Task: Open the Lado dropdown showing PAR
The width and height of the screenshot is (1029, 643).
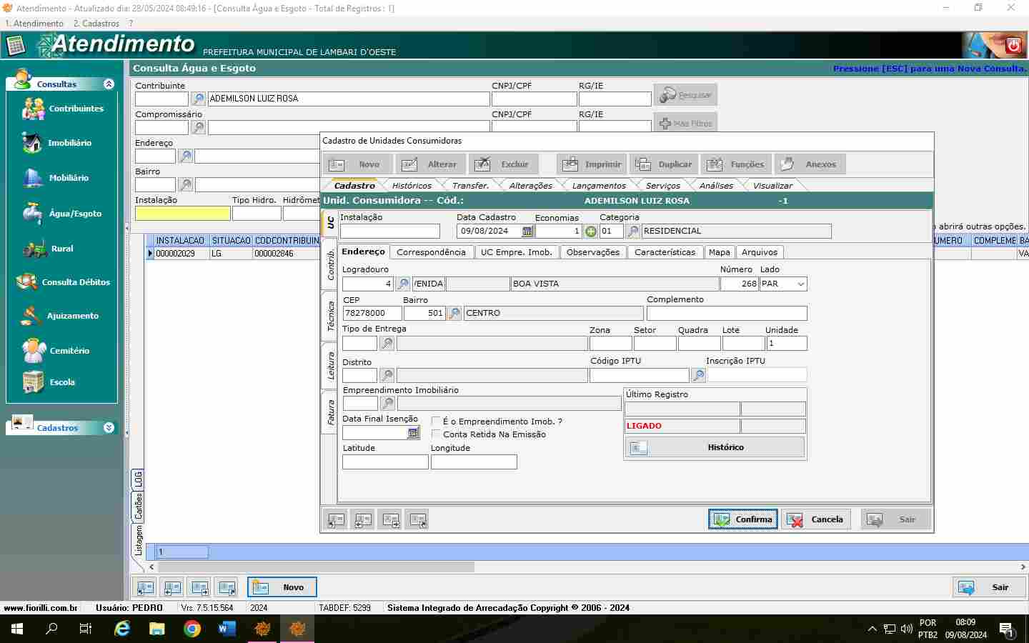Action: click(x=800, y=284)
